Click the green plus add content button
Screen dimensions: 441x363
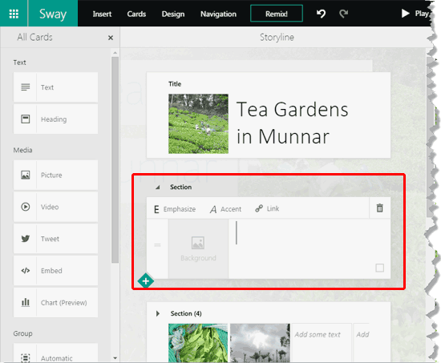tap(146, 281)
